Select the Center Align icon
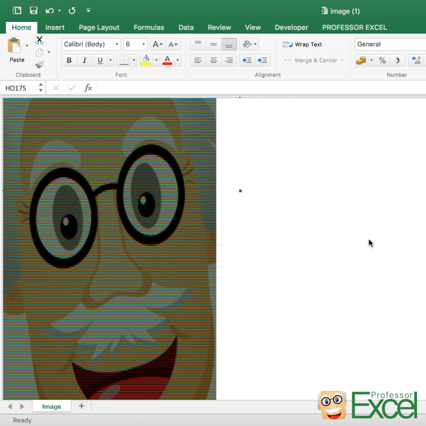The width and height of the screenshot is (426, 426). (x=213, y=60)
